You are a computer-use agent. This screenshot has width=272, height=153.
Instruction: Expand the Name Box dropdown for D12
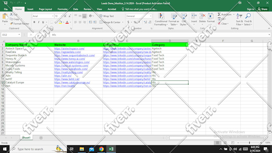19,35
